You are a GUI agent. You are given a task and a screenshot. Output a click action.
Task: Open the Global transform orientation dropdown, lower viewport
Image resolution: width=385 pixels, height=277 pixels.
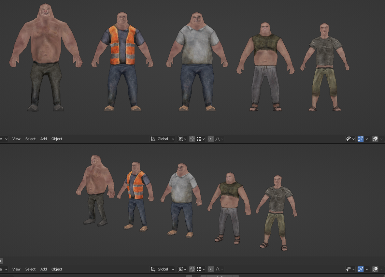(162, 269)
